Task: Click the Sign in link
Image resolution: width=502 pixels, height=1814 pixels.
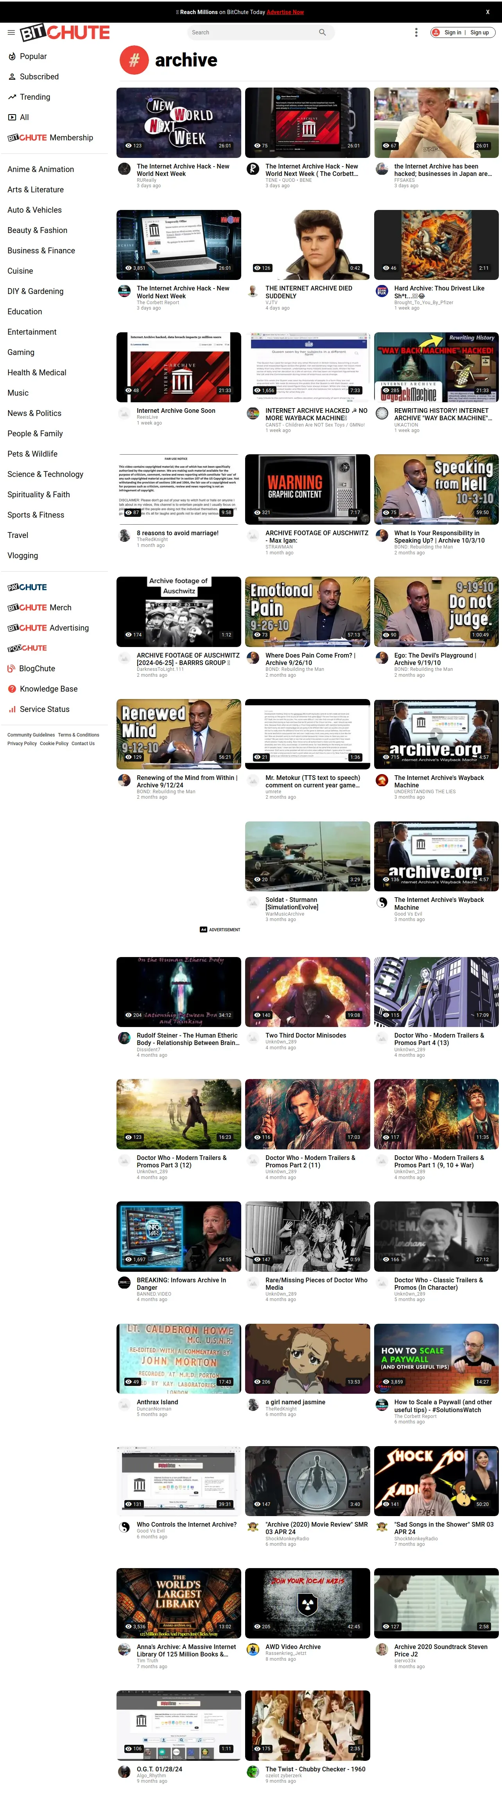Action: [453, 32]
